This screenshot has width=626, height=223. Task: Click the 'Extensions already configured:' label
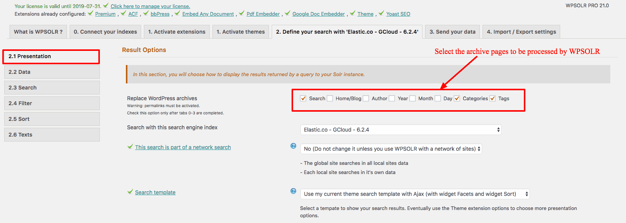[x=50, y=14]
